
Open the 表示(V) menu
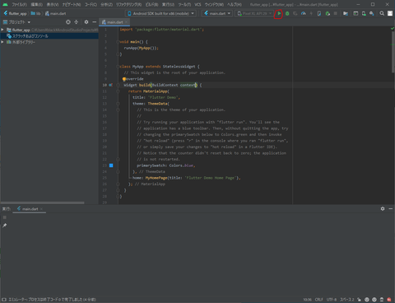pos(53,4)
